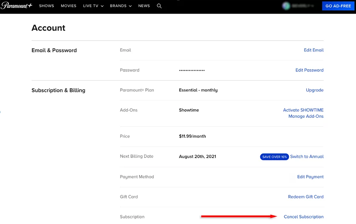Click the SAVE OVER 16% badge
Viewport: 356px width, 224px height.
(x=274, y=157)
